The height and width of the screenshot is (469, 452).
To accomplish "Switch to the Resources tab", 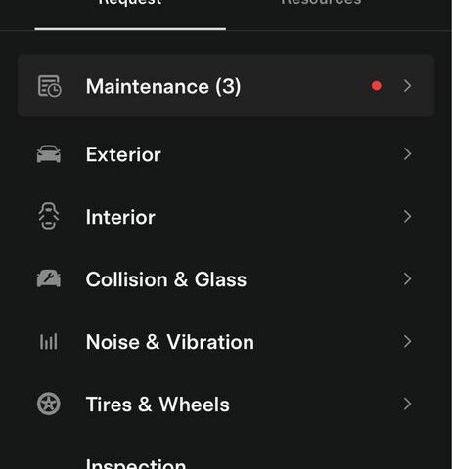I will tap(321, 3).
